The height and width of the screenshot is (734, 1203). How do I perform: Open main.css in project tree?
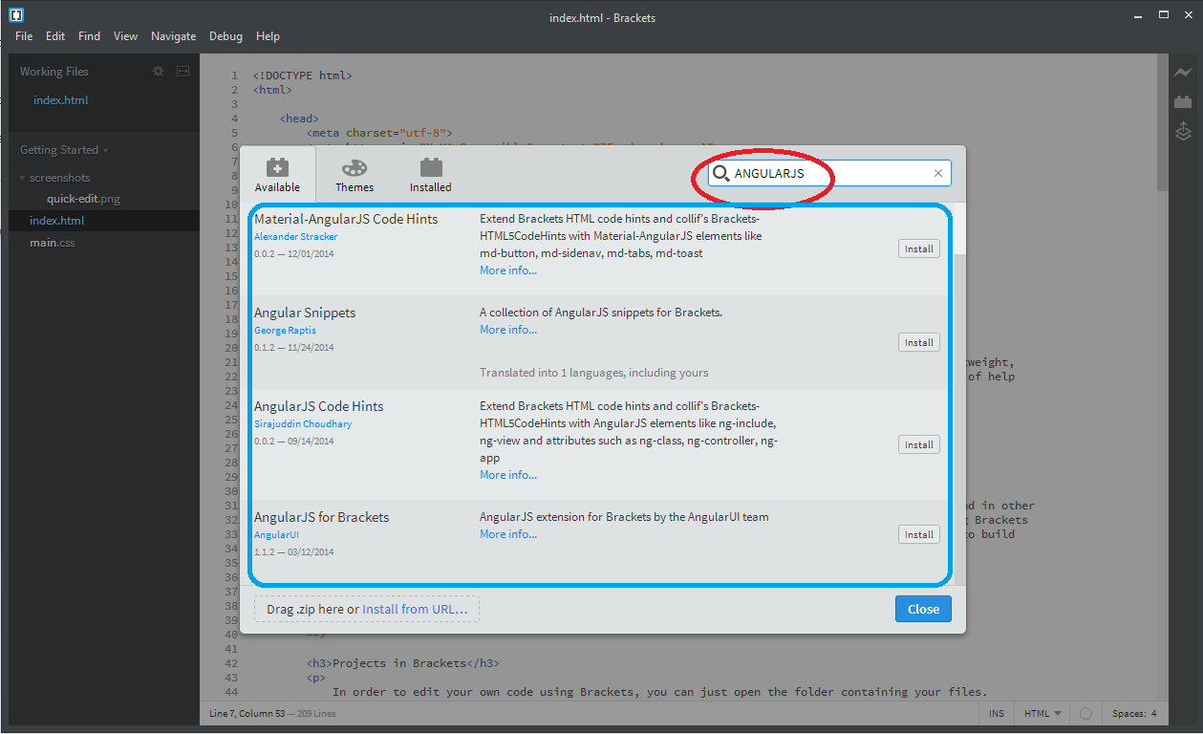coord(53,243)
